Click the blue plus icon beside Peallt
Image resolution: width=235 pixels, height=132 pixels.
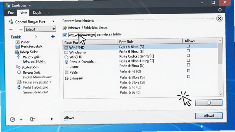pyautogui.click(x=53, y=36)
